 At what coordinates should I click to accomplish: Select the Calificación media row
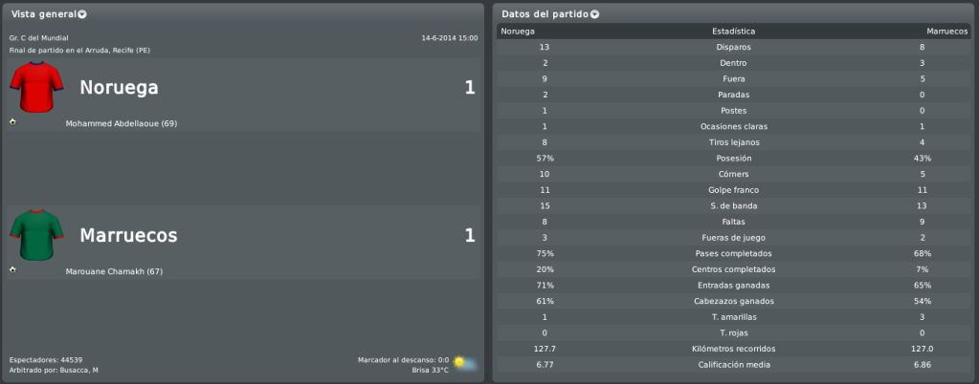pos(734,365)
